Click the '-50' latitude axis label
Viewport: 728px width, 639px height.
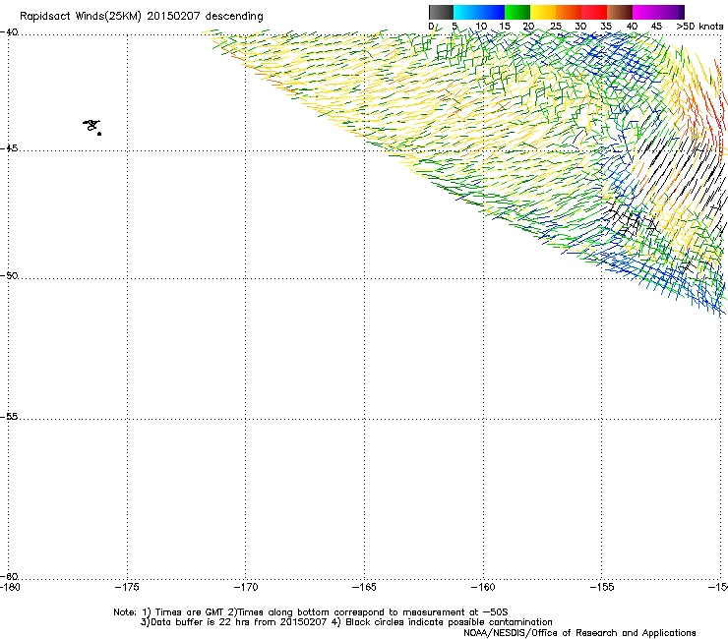tap(9, 275)
